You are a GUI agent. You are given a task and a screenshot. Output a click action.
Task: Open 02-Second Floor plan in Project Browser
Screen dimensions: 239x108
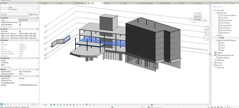[x=226, y=25]
